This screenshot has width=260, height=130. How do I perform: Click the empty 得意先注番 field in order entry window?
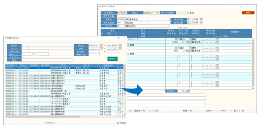pos(123,16)
